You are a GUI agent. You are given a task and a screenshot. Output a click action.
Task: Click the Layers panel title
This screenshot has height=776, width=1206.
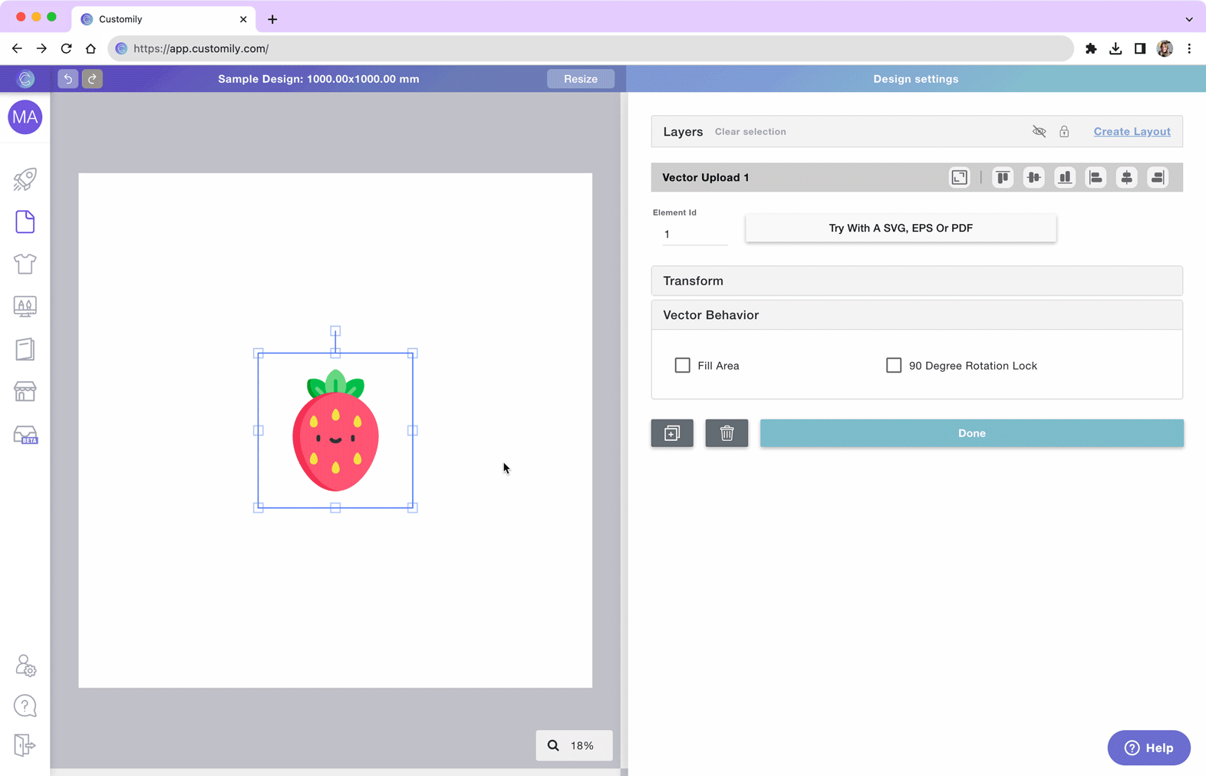coord(683,132)
